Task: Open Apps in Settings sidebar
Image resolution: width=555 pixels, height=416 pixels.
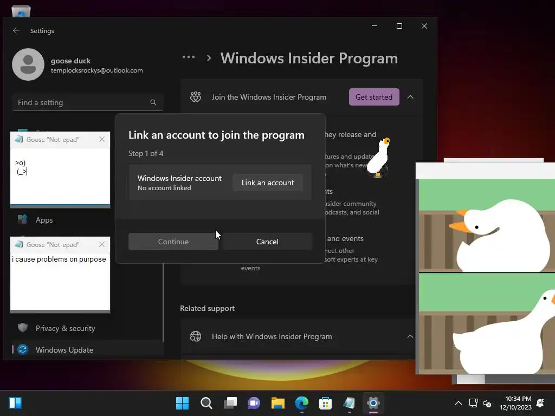Action: pyautogui.click(x=44, y=220)
